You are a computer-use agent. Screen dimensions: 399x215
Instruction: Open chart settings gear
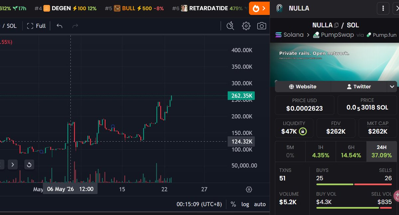(246, 26)
